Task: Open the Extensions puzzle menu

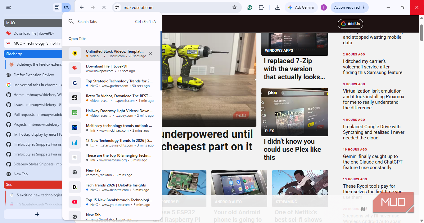Action: [x=261, y=7]
